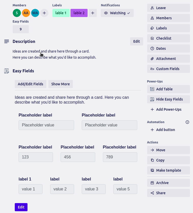
Task: Add an Attachment to the card
Action: pos(169,59)
